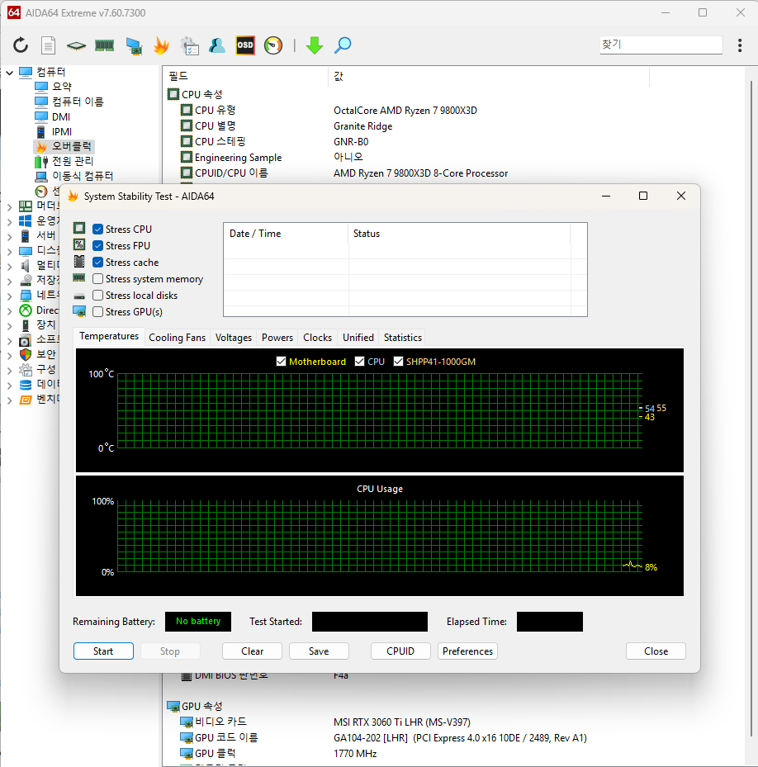Click the 찾기 search field
This screenshot has width=758, height=767.
pos(661,45)
